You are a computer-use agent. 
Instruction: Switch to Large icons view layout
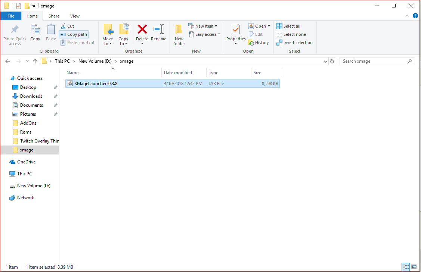coord(414,267)
